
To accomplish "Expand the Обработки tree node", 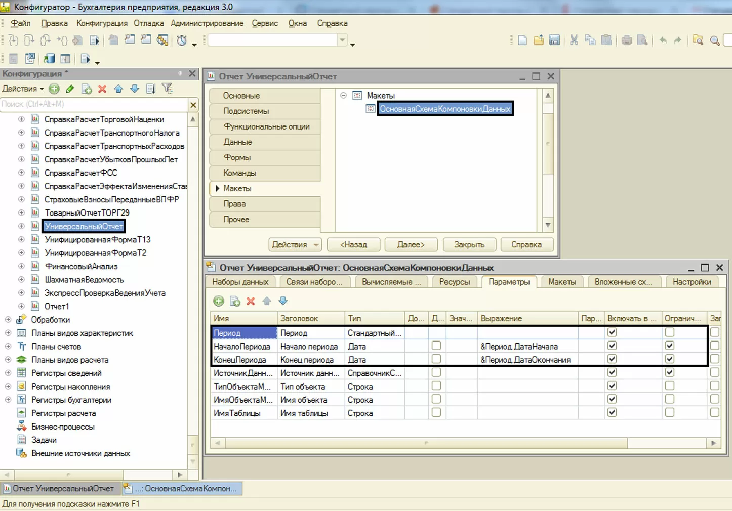I will pyautogui.click(x=8, y=320).
